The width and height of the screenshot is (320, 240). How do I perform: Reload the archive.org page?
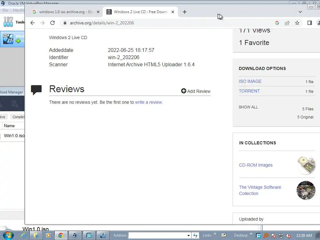[52, 23]
